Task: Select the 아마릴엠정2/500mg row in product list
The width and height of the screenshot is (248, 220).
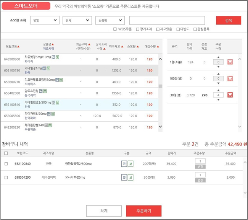Action: coord(79,104)
